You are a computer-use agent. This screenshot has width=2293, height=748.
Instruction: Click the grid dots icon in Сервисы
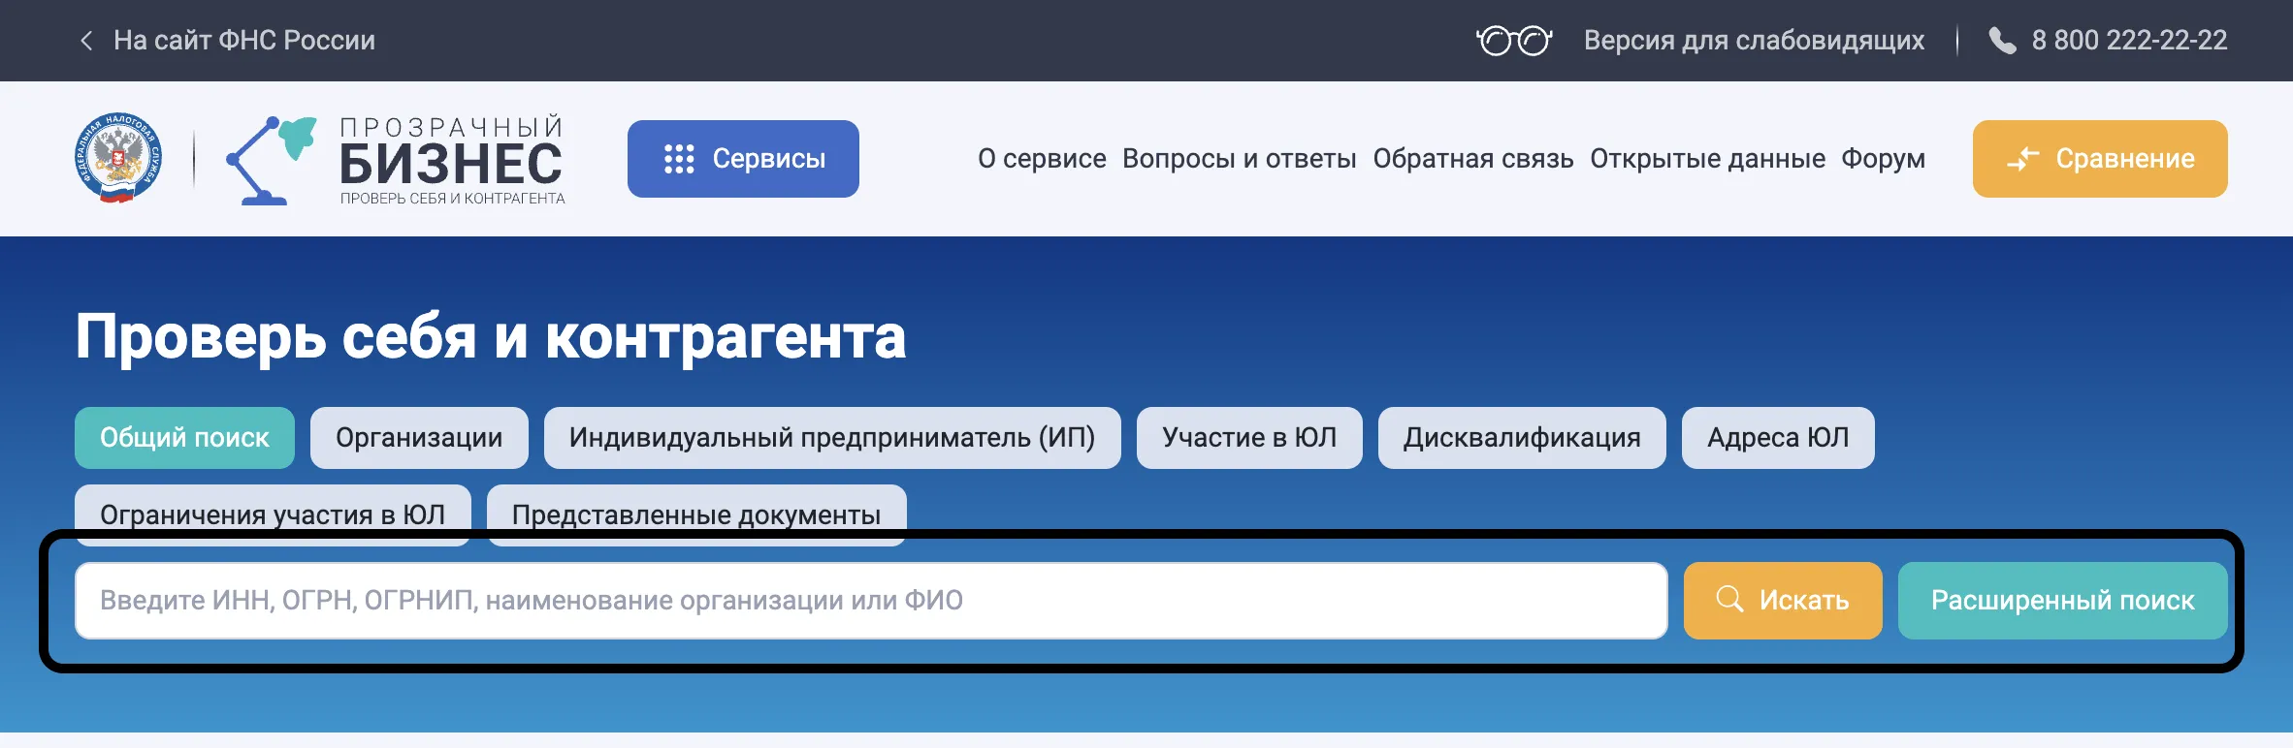tap(679, 159)
